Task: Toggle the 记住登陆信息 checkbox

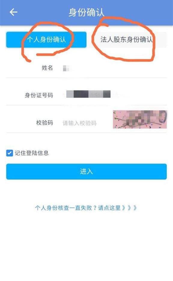Action: pos(10,153)
